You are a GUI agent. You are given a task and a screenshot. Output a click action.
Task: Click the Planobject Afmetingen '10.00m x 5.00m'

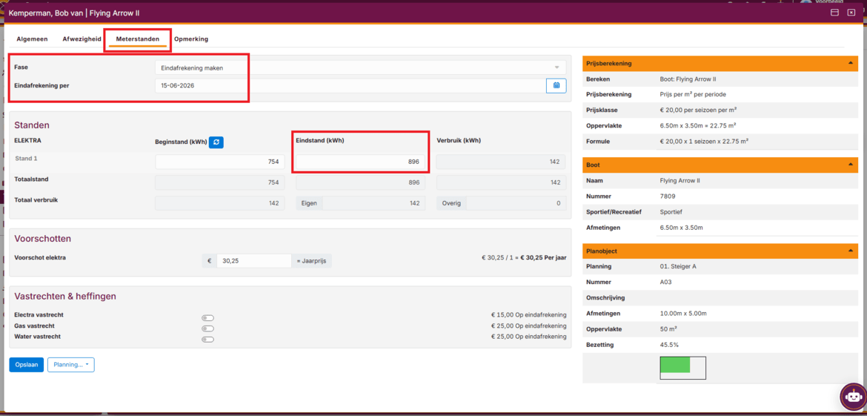pyautogui.click(x=683, y=314)
